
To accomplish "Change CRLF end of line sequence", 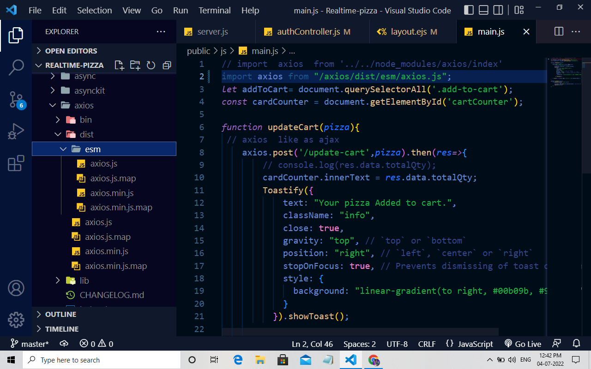I will pos(427,344).
